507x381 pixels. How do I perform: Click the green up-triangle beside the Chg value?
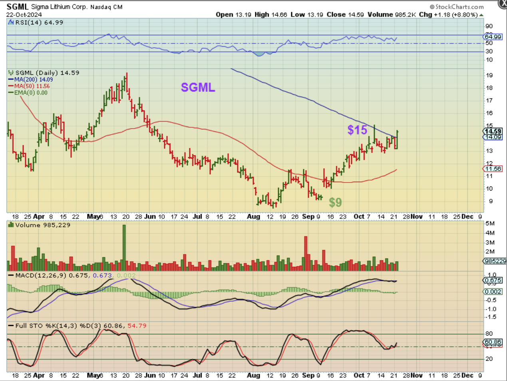481,15
